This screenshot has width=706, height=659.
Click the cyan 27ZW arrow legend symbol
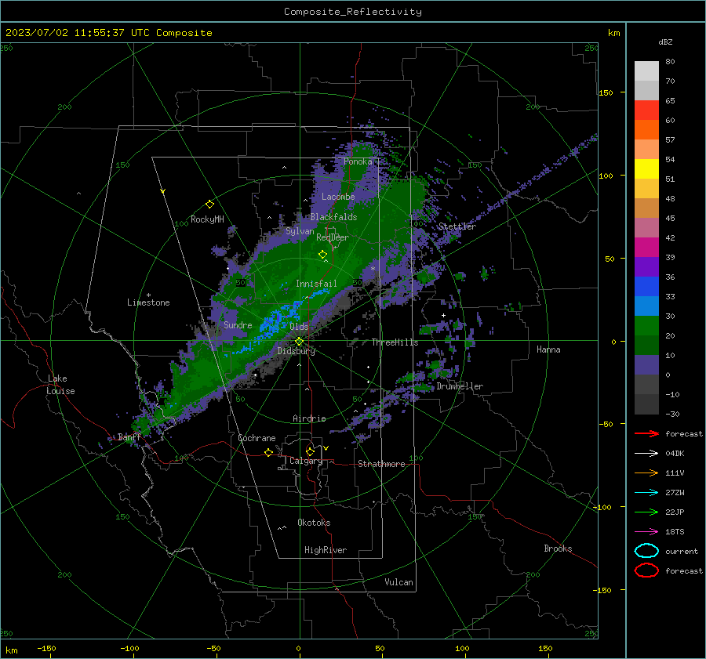[x=646, y=493]
